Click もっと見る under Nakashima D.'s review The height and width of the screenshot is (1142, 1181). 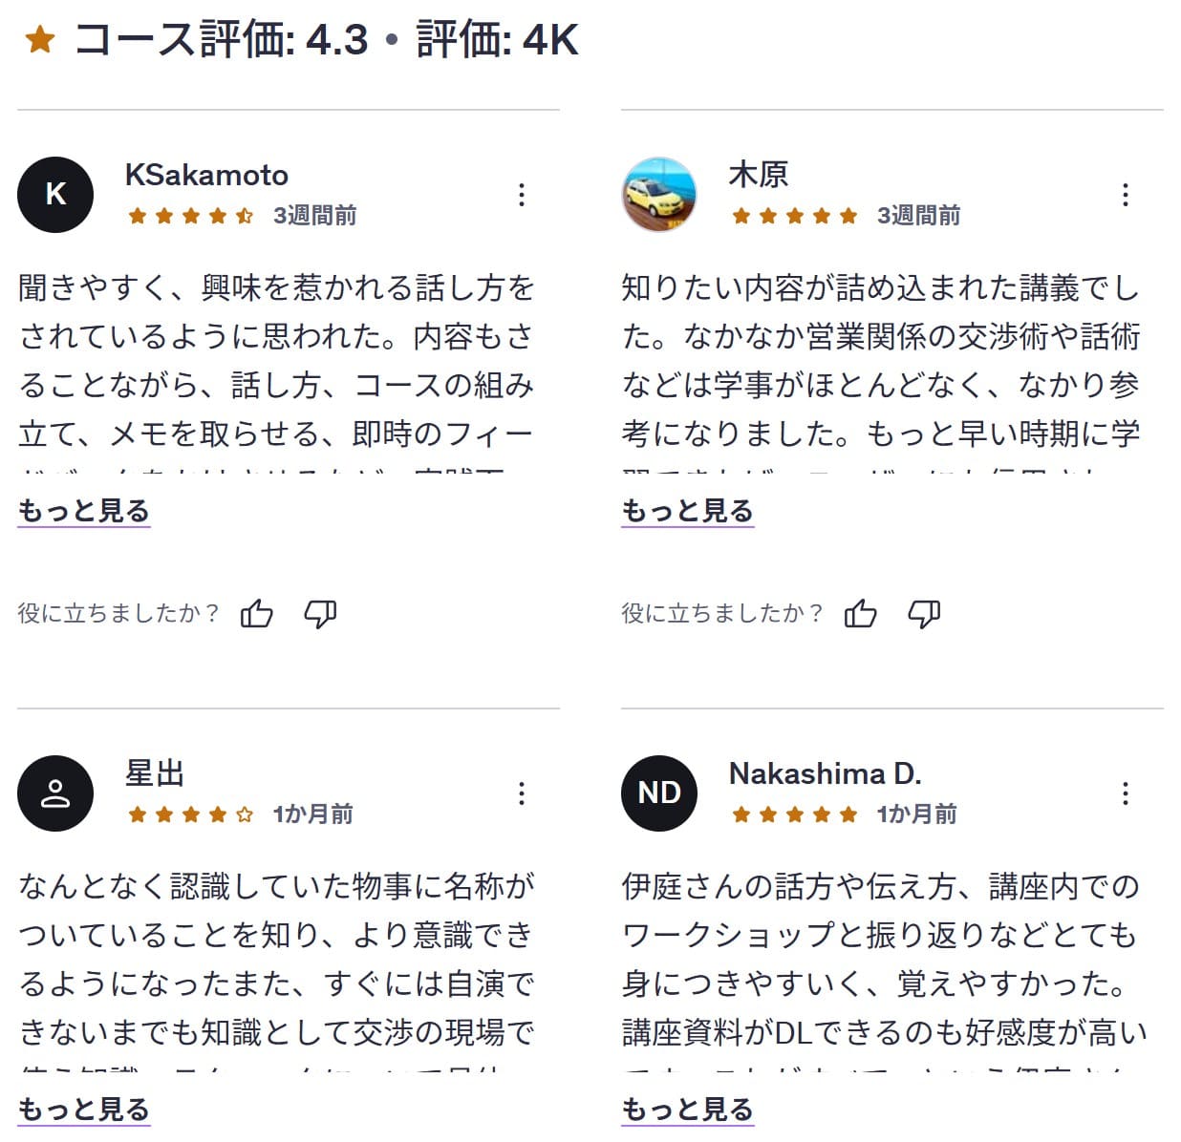(x=687, y=1110)
